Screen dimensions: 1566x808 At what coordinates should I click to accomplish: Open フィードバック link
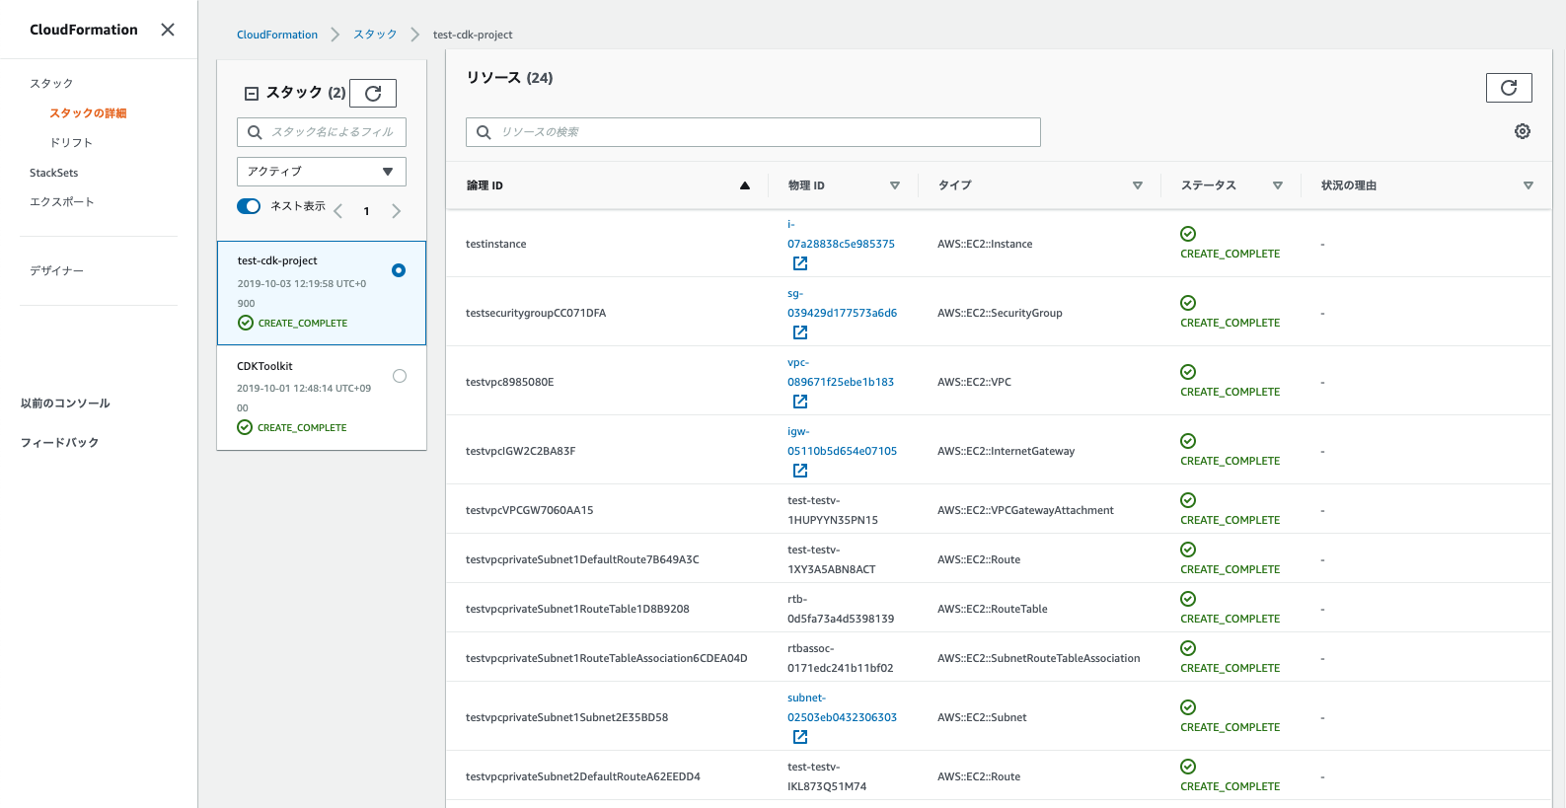(59, 443)
